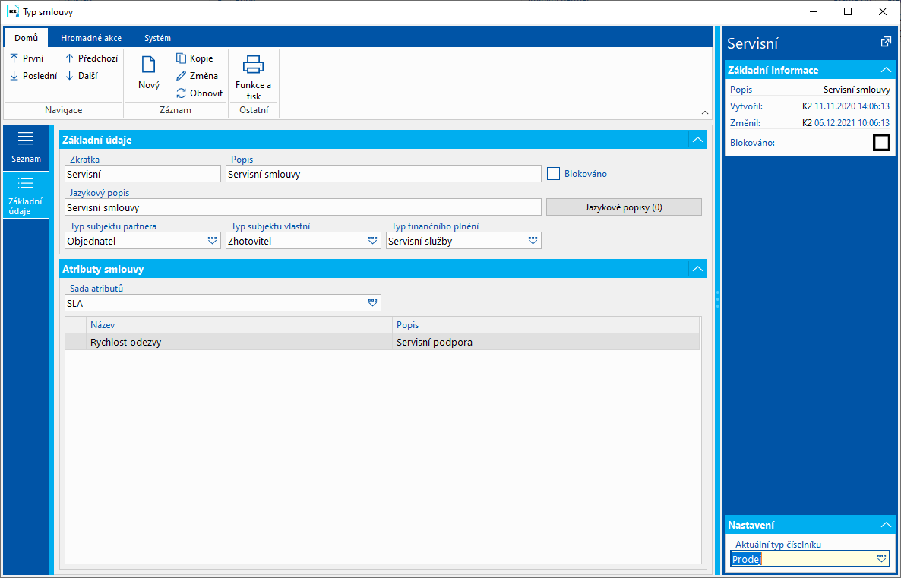The height and width of the screenshot is (578, 901).
Task: Click the splitter handle beside right panel
Action: coord(717,300)
